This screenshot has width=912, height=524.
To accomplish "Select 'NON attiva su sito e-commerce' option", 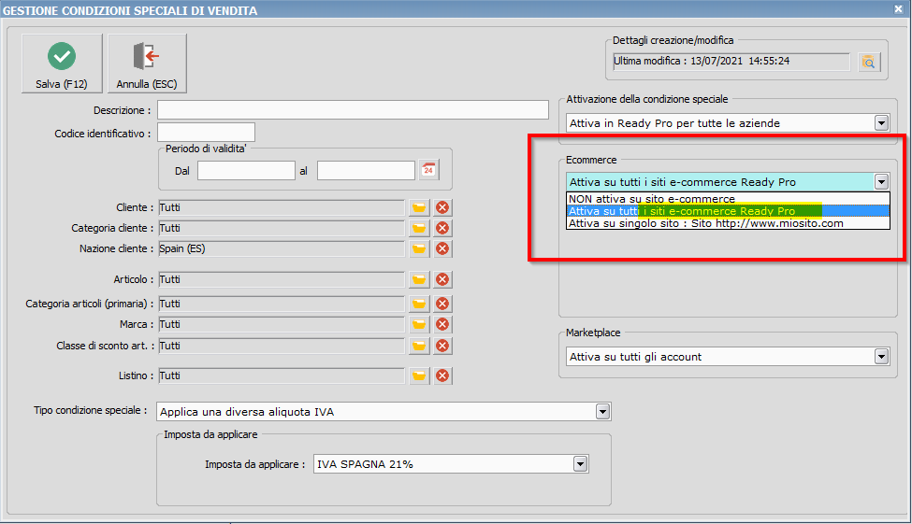I will [728, 199].
